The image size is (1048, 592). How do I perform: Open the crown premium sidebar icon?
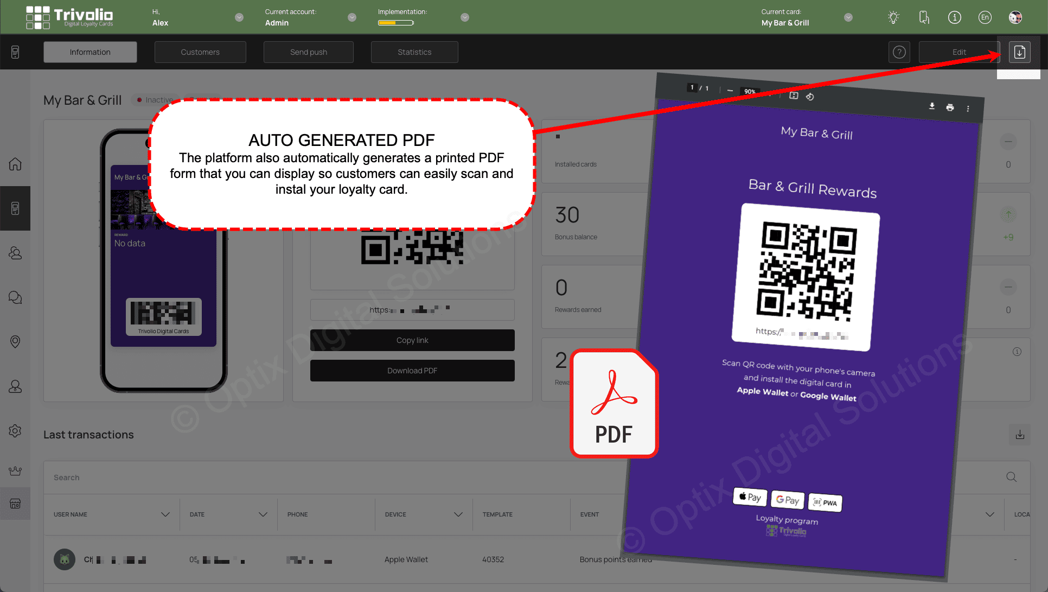pyautogui.click(x=15, y=471)
